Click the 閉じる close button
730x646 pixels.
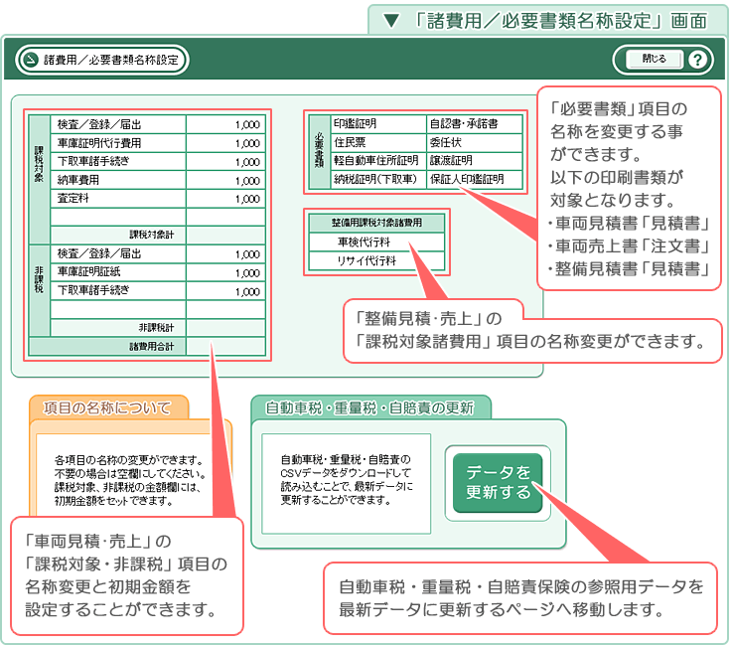pyautogui.click(x=655, y=60)
